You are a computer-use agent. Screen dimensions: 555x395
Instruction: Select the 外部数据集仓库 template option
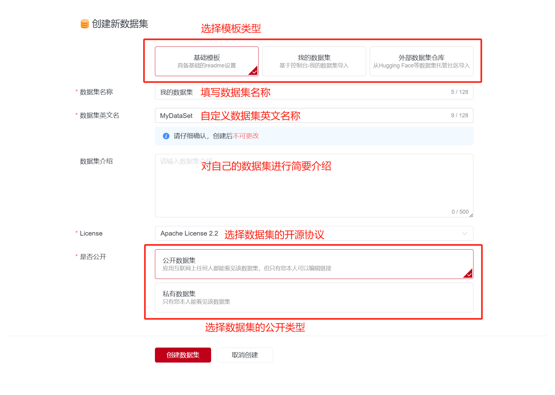421,61
